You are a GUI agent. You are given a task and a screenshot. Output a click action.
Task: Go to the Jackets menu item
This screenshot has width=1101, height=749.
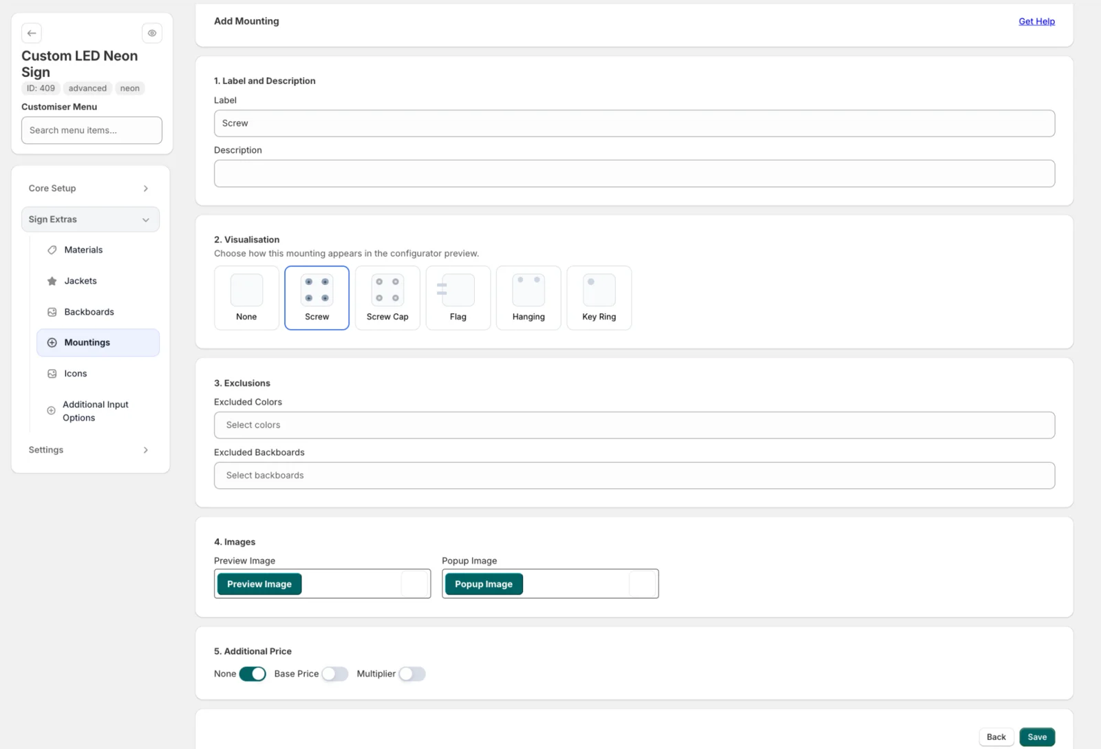(x=98, y=281)
